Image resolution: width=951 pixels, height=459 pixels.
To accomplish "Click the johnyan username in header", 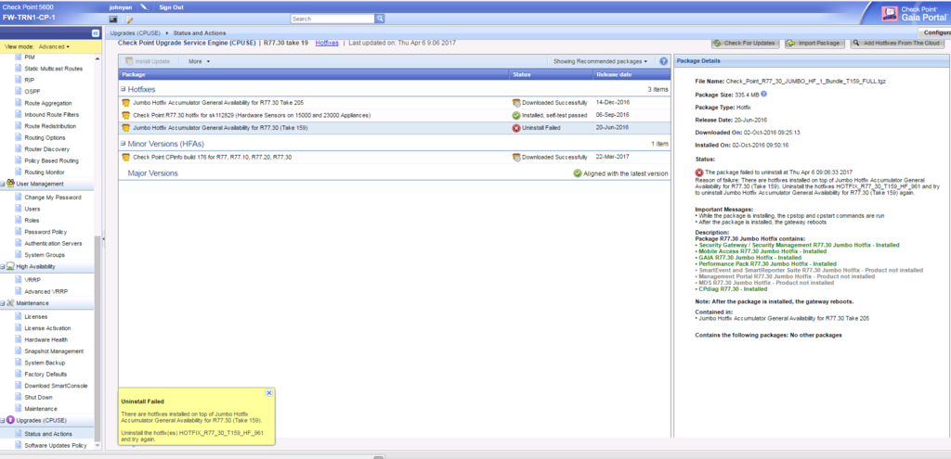I will 122,7.
